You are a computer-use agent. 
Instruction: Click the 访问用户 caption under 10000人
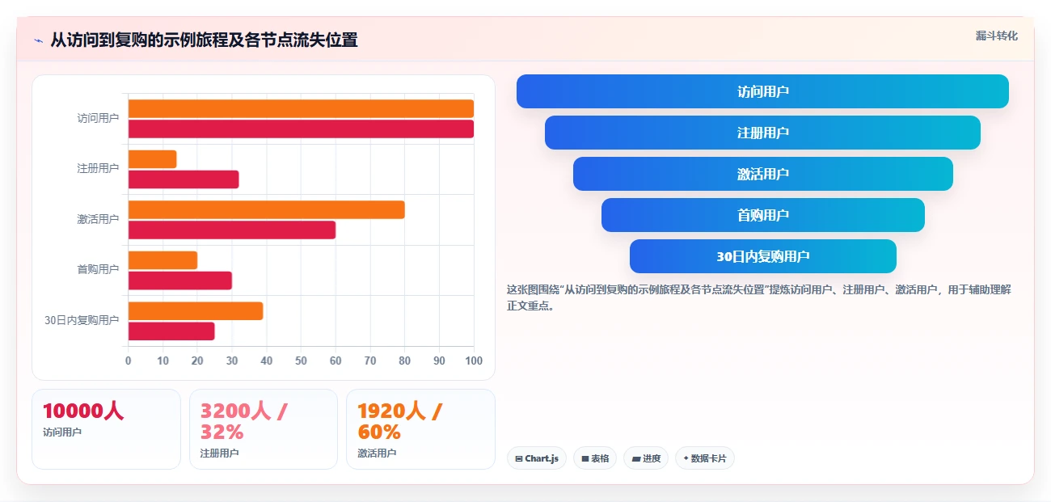point(62,432)
